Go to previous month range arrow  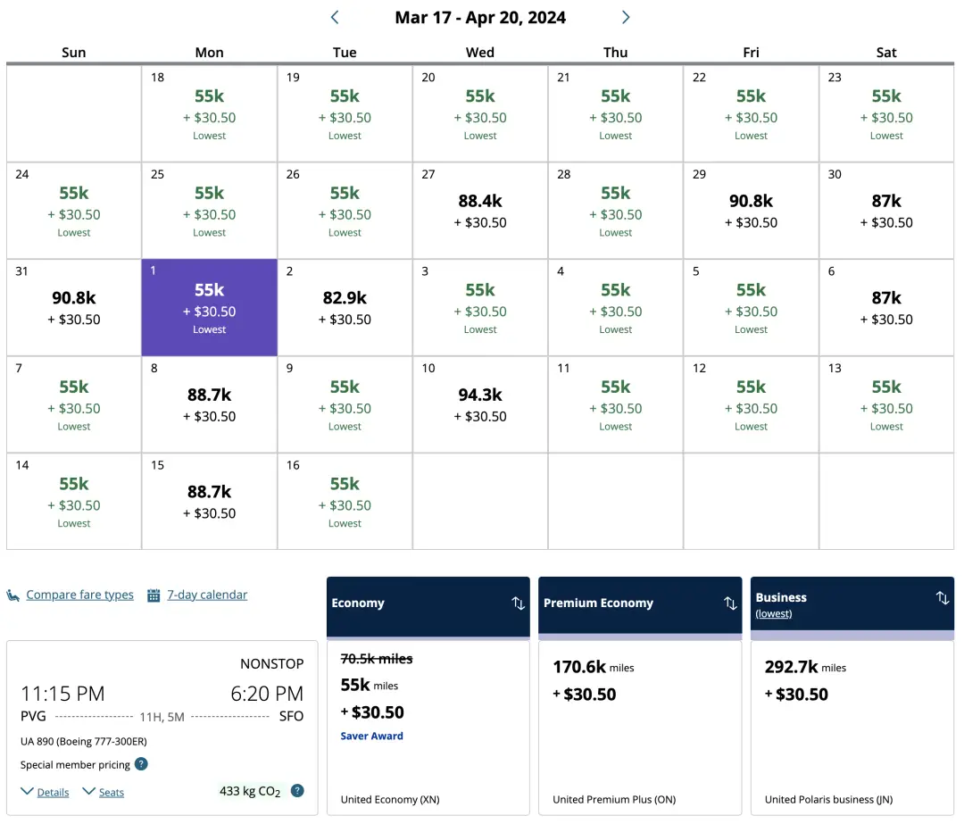pos(335,17)
